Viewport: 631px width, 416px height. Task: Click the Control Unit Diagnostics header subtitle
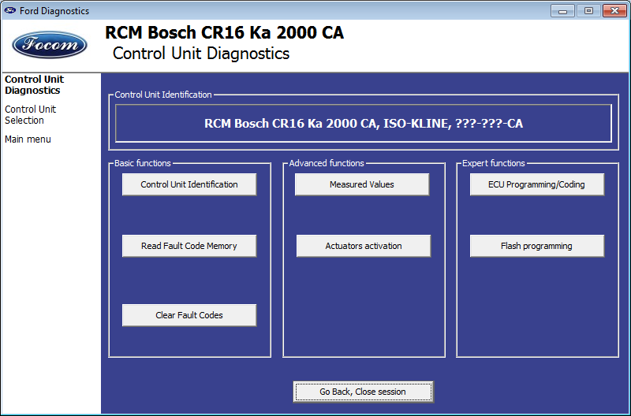(x=201, y=54)
